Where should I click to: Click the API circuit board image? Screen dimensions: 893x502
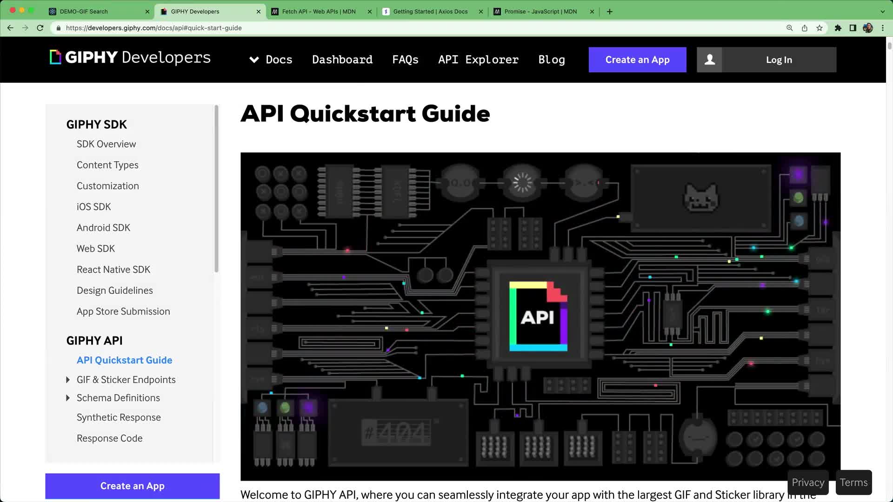tap(540, 316)
